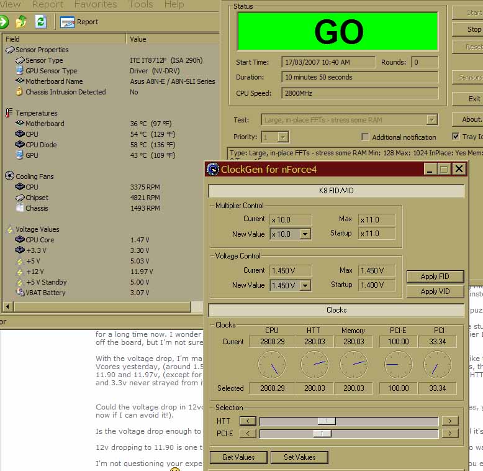Click the PCI-E slider right arrow

click(449, 433)
